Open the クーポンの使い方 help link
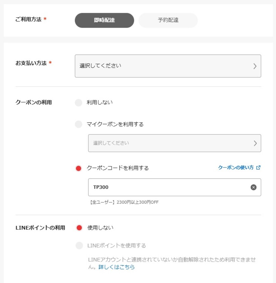Image resolution: width=276 pixels, height=283 pixels. point(236,168)
